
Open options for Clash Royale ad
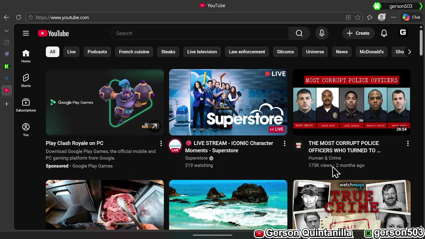(161, 143)
